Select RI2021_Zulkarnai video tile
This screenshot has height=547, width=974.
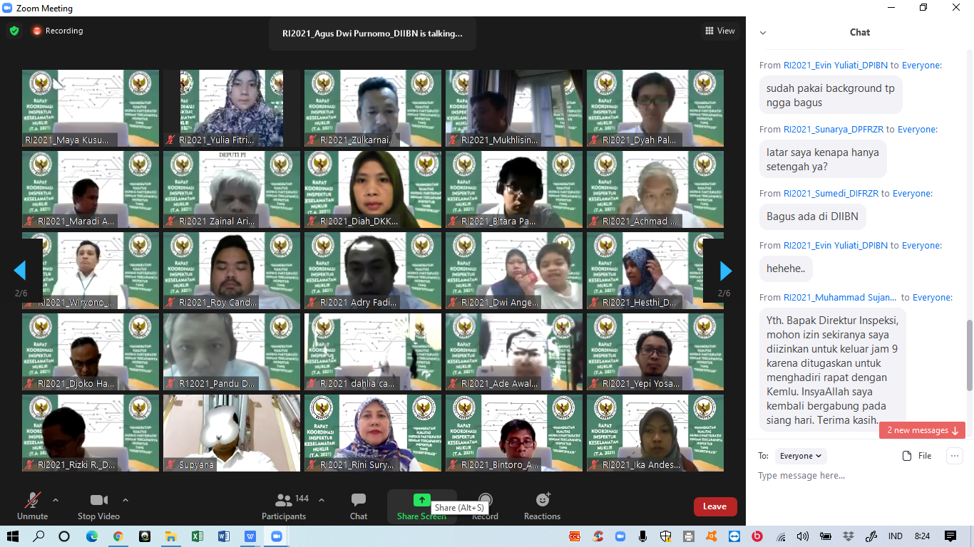pyautogui.click(x=373, y=108)
